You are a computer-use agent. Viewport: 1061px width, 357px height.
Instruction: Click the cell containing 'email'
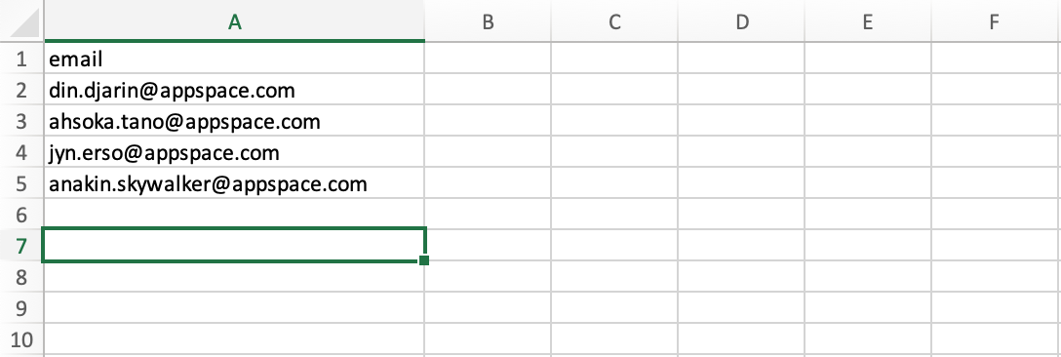[x=234, y=59]
